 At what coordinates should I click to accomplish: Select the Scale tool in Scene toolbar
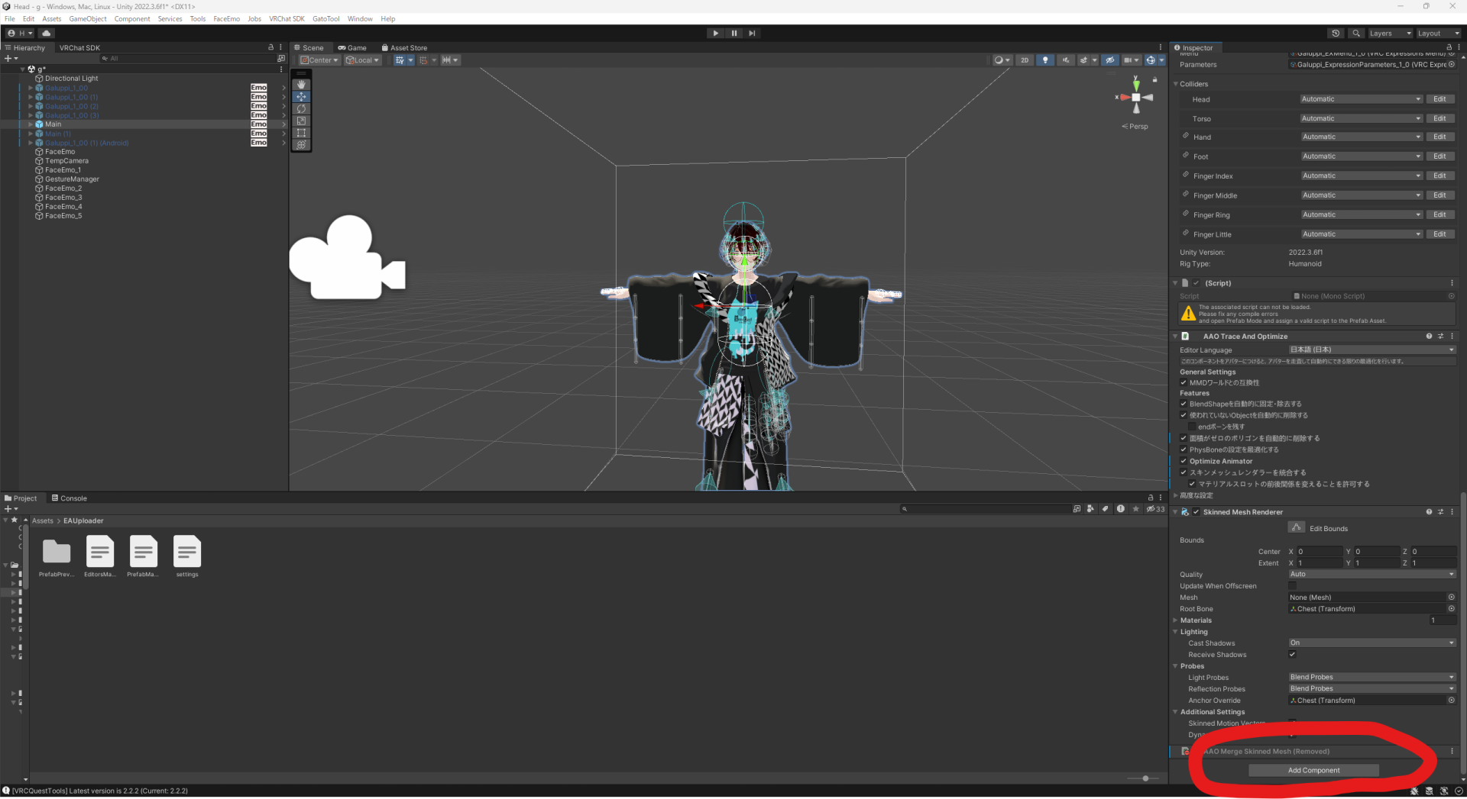coord(301,121)
